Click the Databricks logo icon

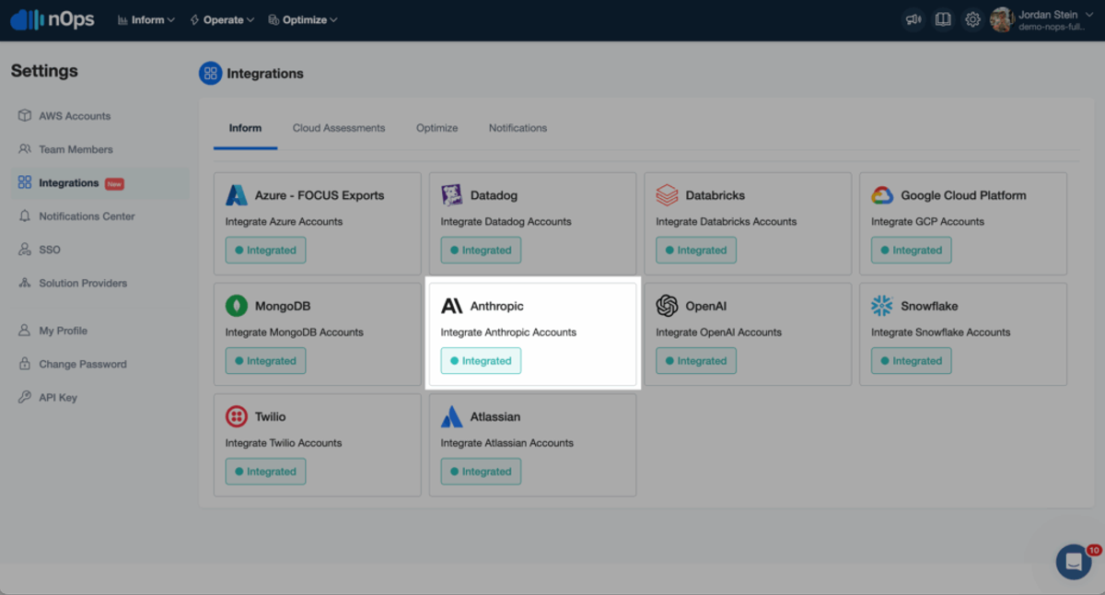[667, 195]
